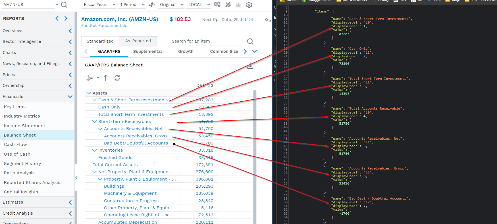Screen dimensions: 497x224
Task: Expand the Estimates section
Action: (x=70, y=202)
